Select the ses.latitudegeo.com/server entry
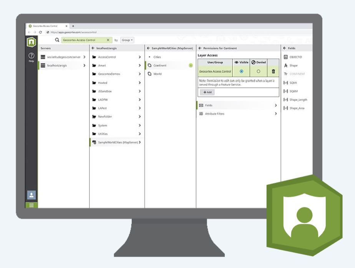 pyautogui.click(x=63, y=57)
